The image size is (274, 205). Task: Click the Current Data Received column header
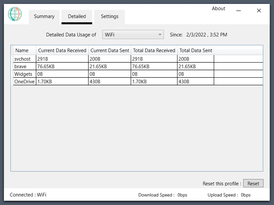(62, 50)
